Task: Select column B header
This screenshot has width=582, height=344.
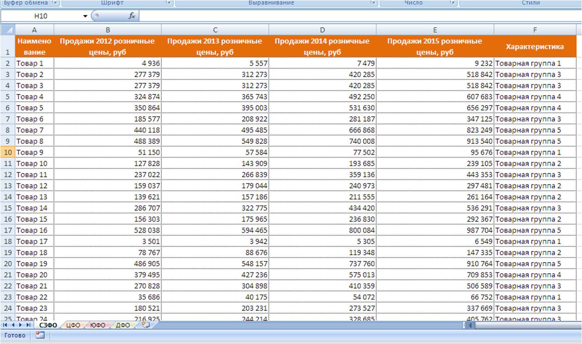Action: 107,30
